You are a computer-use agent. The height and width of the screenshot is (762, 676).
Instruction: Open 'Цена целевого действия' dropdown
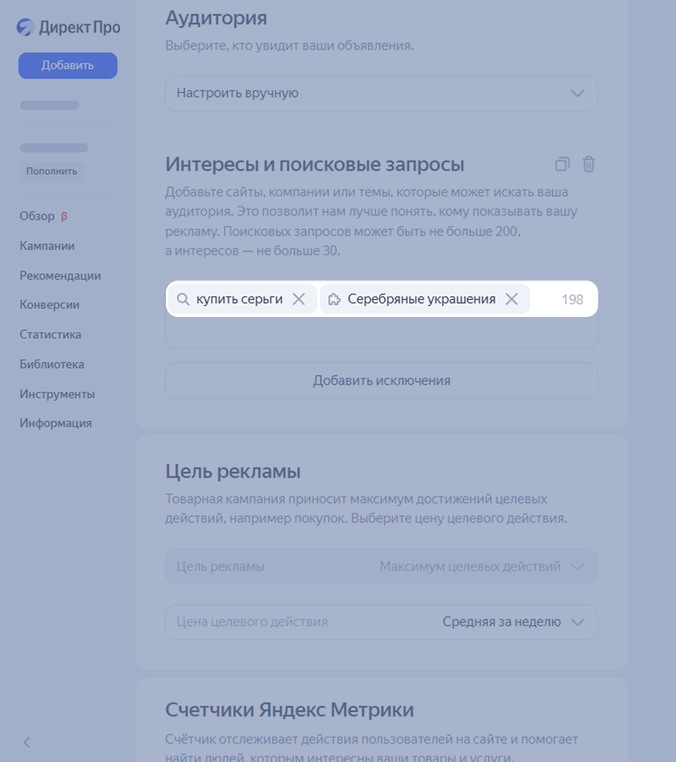381,622
